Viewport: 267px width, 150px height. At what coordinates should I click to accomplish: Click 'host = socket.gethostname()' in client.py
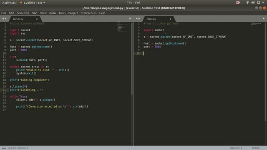click(x=165, y=43)
